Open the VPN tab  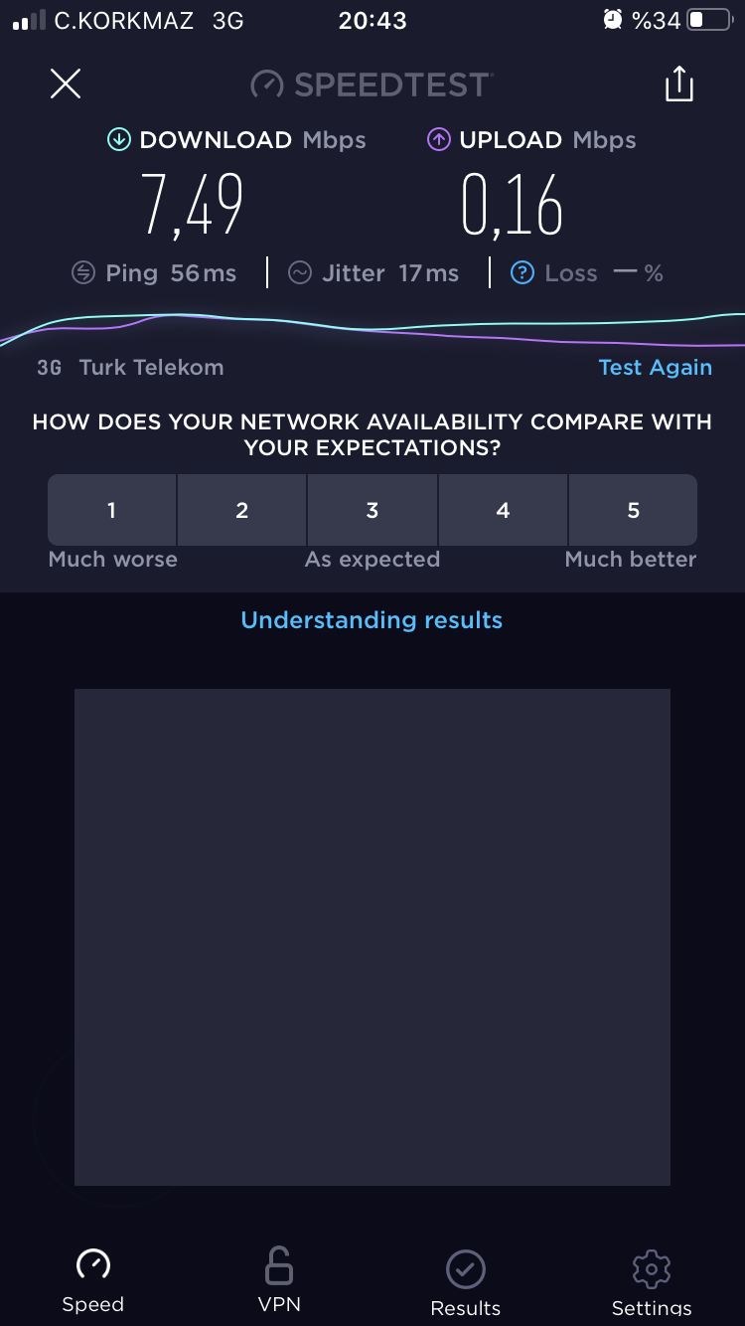tap(279, 1281)
